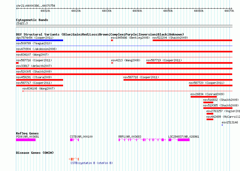Open the nsv522204 (Shaikh2009) label

pyautogui.click(x=170, y=38)
